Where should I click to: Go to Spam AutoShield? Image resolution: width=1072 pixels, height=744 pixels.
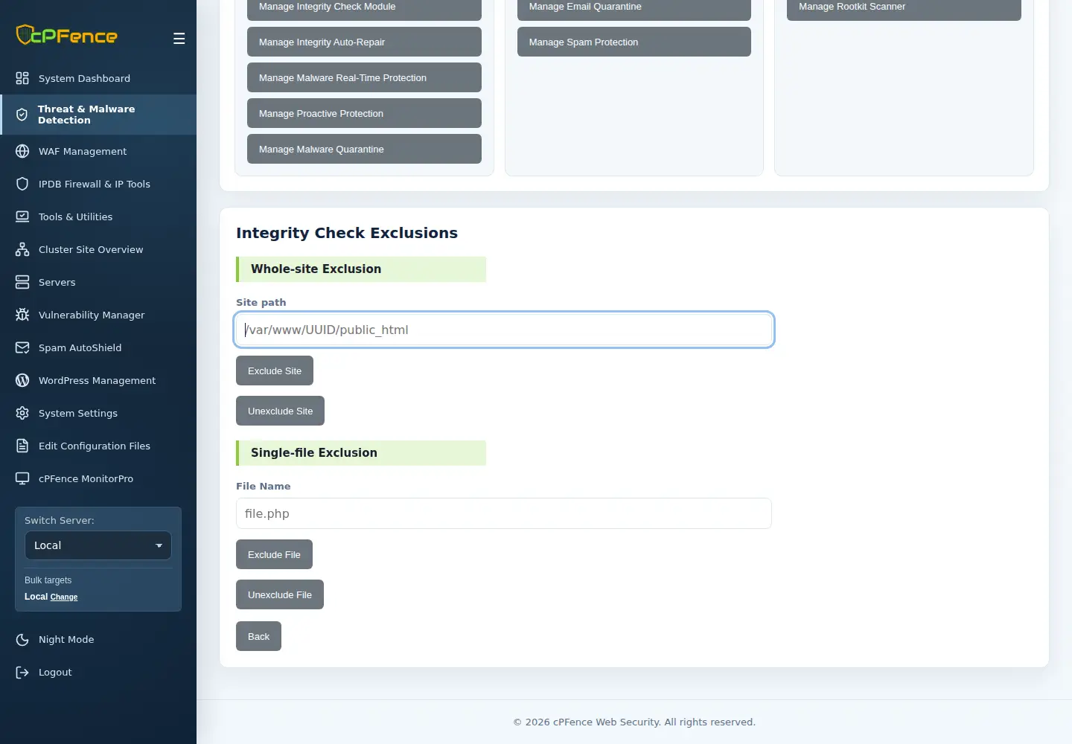click(98, 347)
